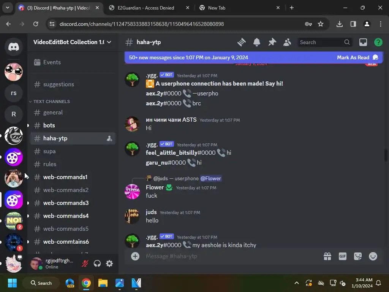Click the Chrome profile icon

point(367,24)
